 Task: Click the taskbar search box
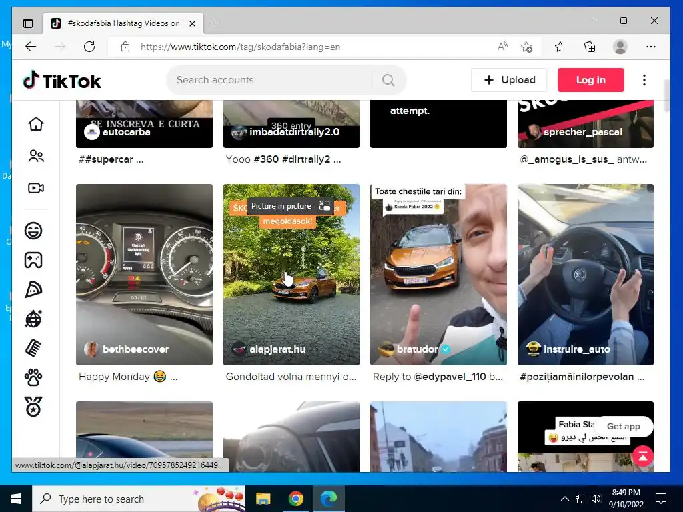(x=139, y=499)
